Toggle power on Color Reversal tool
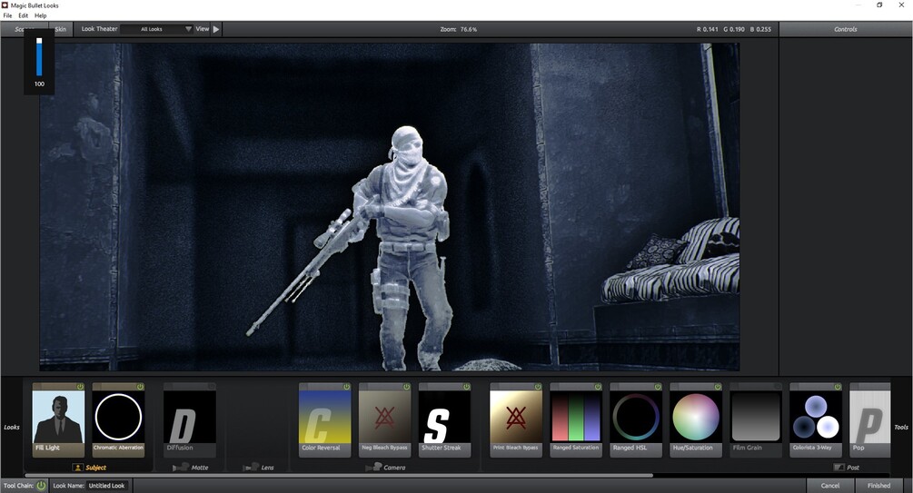This screenshot has width=913, height=493. (x=347, y=387)
